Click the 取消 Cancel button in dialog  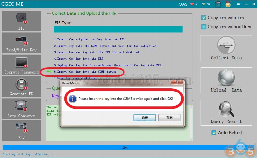[x=169, y=118]
